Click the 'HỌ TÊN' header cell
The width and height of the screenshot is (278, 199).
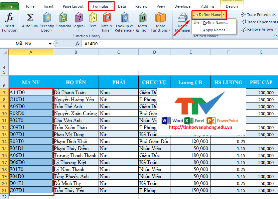pos(76,82)
